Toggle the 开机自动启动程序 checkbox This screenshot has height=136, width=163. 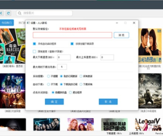pos(34,44)
